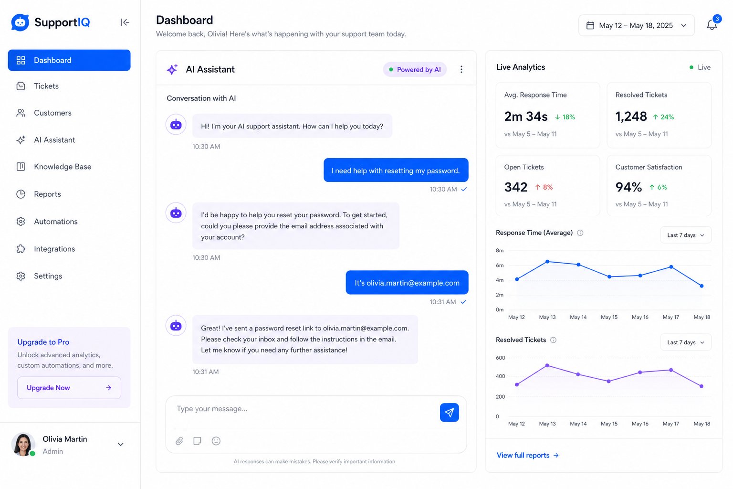733x489 pixels.
Task: Show info for Response Time (Average)
Action: 580,233
